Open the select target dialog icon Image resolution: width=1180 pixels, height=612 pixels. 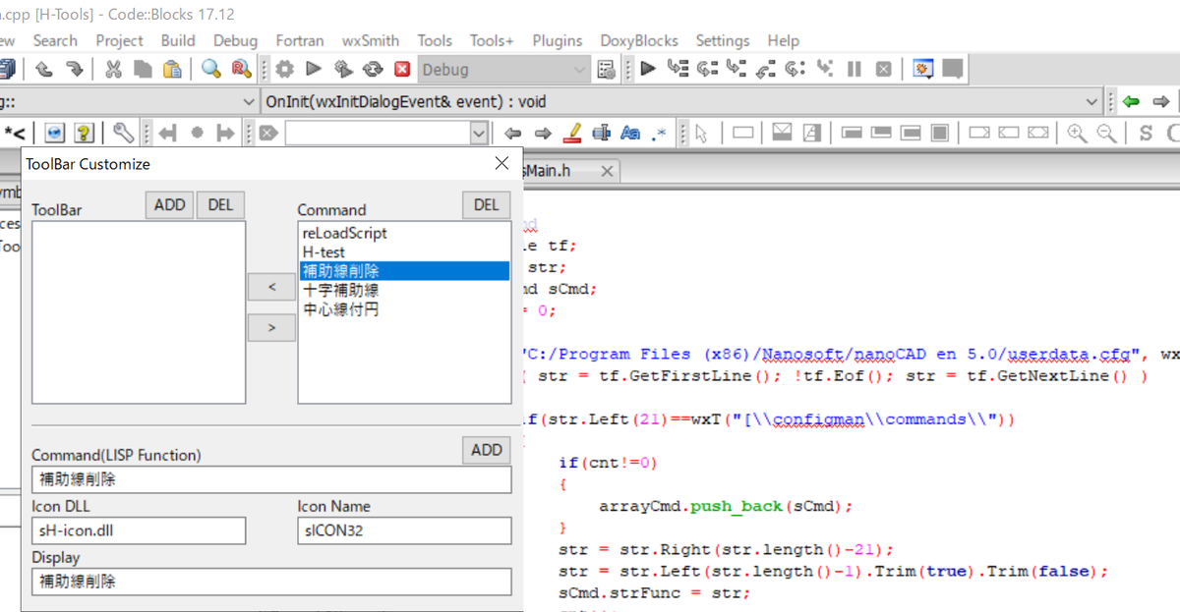pos(607,69)
